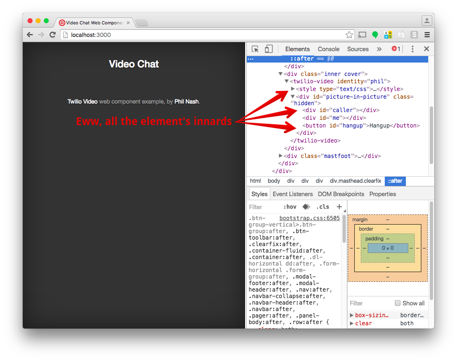Screen dimensions: 457x361
Task: Open the Event Listeners tab
Action: 293,194
